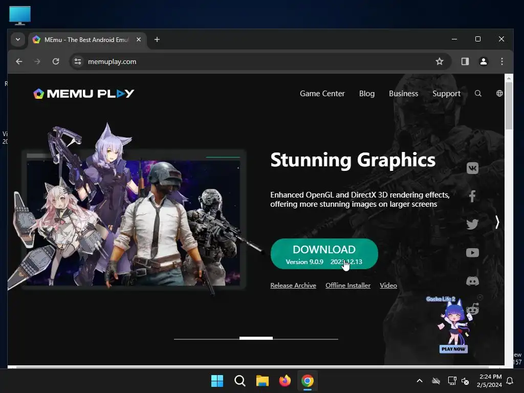Image resolution: width=524 pixels, height=393 pixels.
Task: Select the highlighted carousel progress indicator
Action: pyautogui.click(x=256, y=338)
